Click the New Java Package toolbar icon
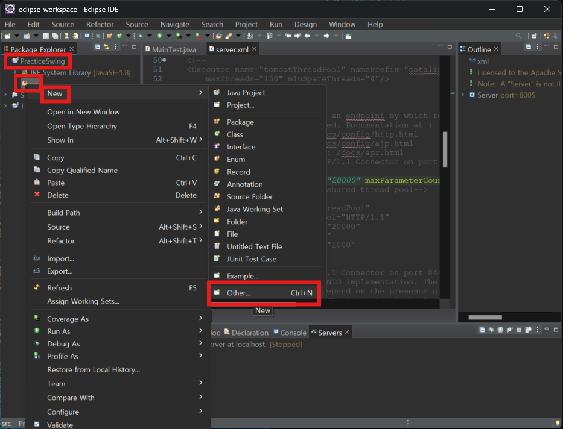This screenshot has width=563, height=429. point(109,36)
